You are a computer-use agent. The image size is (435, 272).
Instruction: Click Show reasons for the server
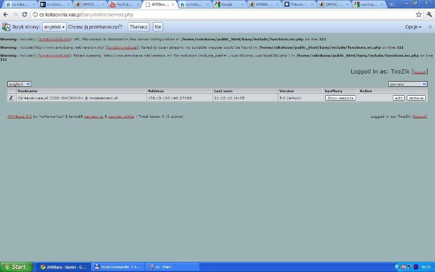point(340,98)
